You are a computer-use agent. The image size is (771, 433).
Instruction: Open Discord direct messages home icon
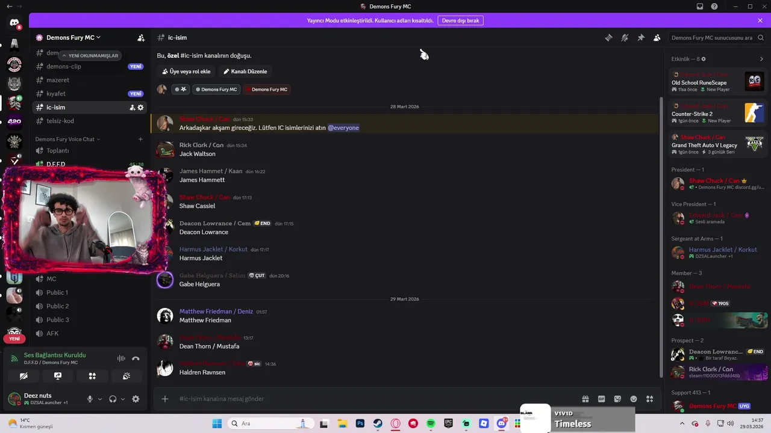coord(14,23)
